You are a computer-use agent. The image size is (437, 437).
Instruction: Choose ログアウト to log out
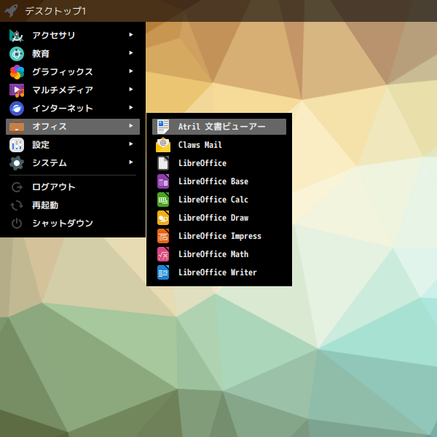tap(73, 187)
